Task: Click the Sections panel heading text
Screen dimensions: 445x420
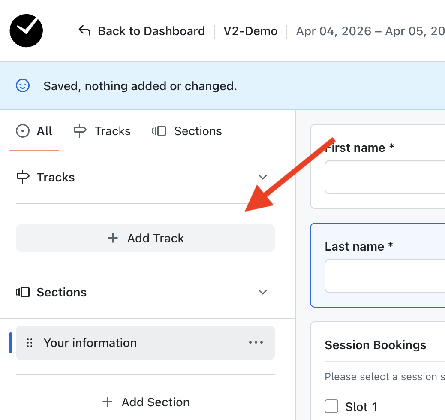Action: [62, 292]
